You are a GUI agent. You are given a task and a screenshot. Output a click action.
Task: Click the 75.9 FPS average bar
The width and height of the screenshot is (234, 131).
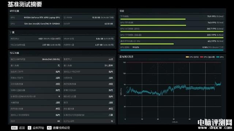point(153,19)
